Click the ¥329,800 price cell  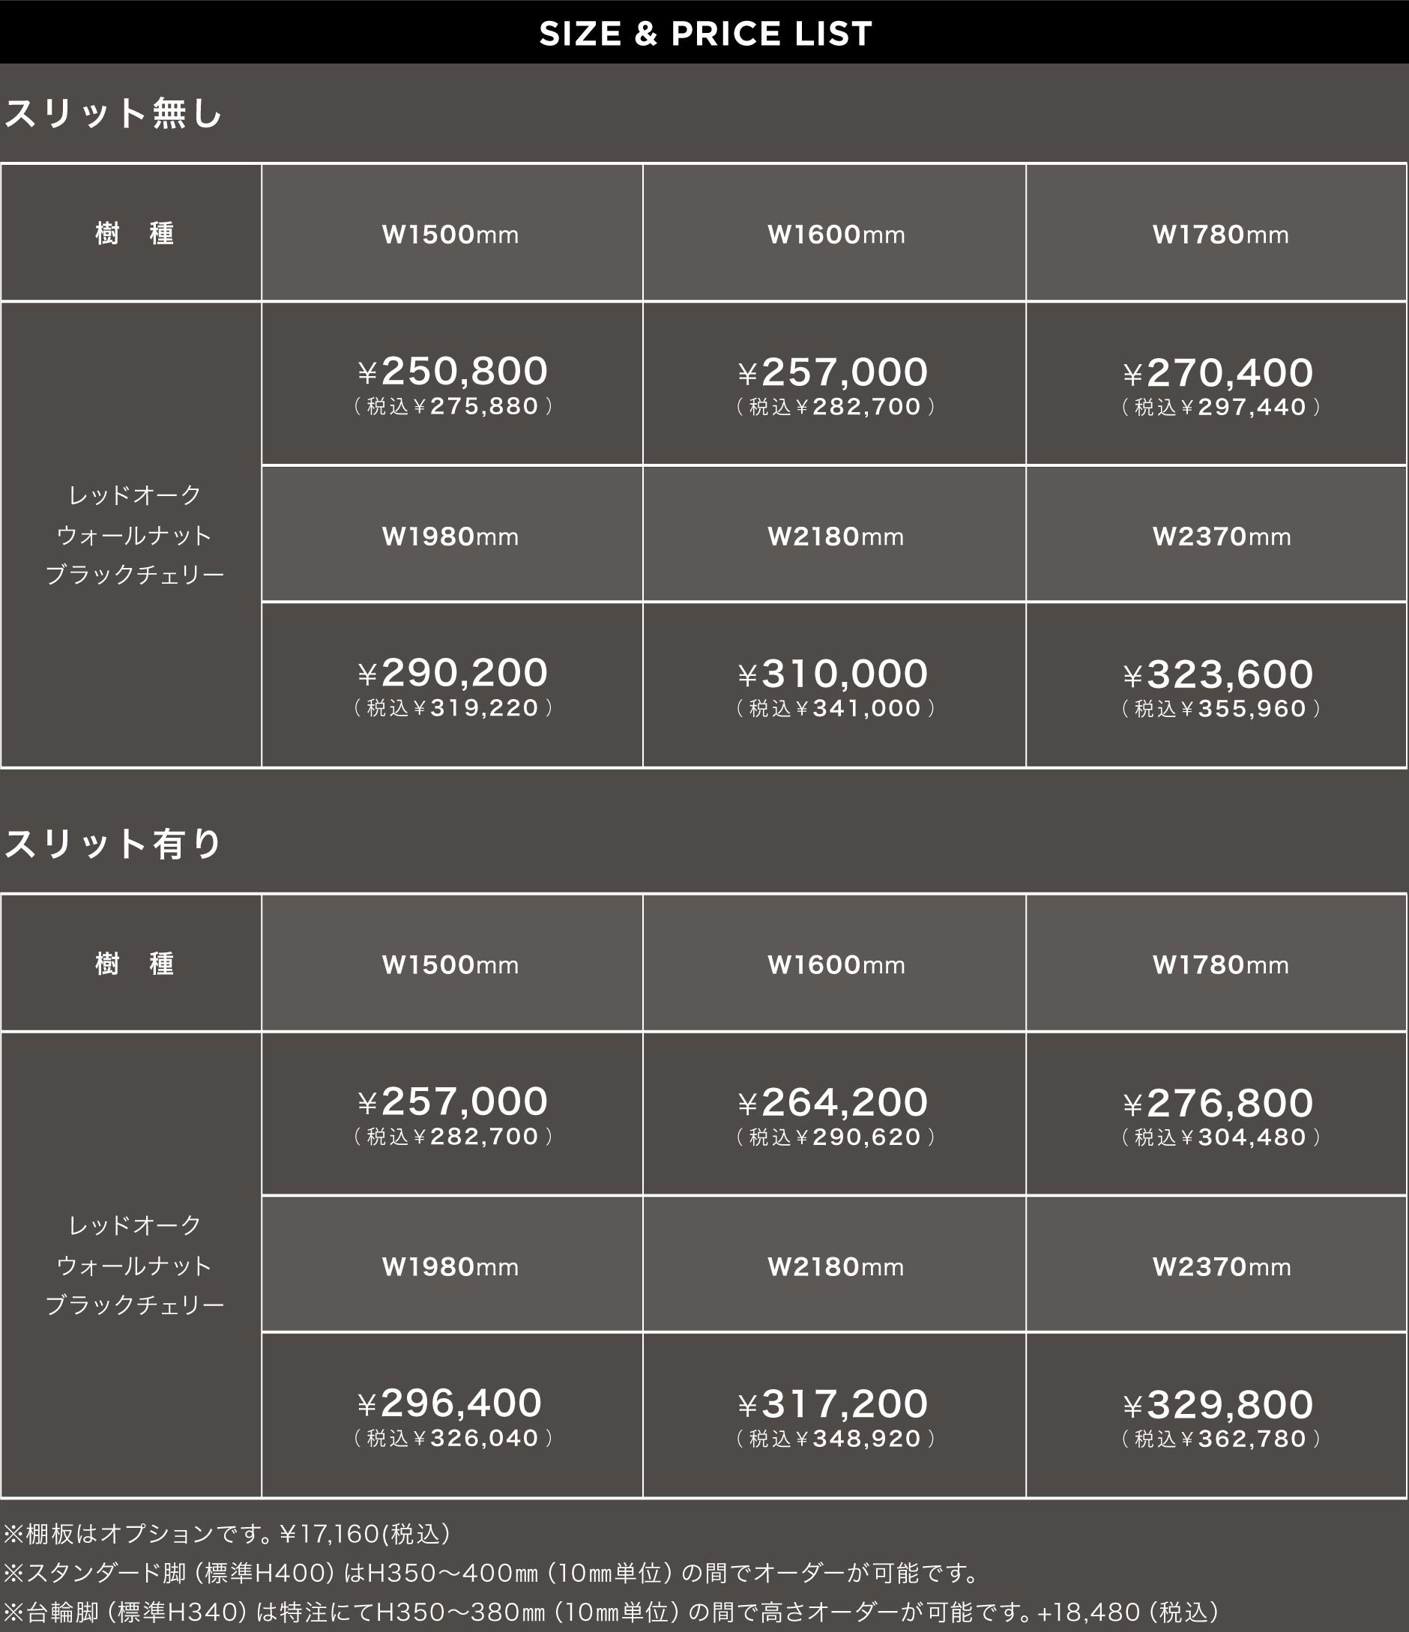pyautogui.click(x=1217, y=1415)
